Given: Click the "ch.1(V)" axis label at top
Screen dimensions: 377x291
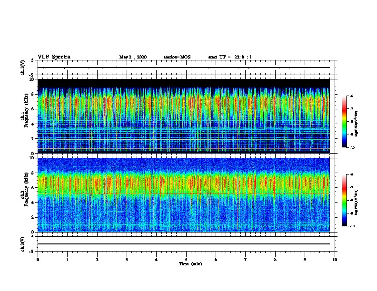Looking at the screenshot, I should click(x=23, y=68).
